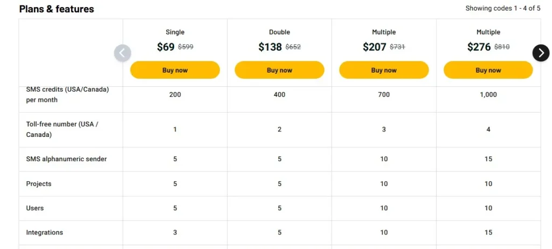
Task: Click the crossed-out $810 original price
Action: point(502,47)
